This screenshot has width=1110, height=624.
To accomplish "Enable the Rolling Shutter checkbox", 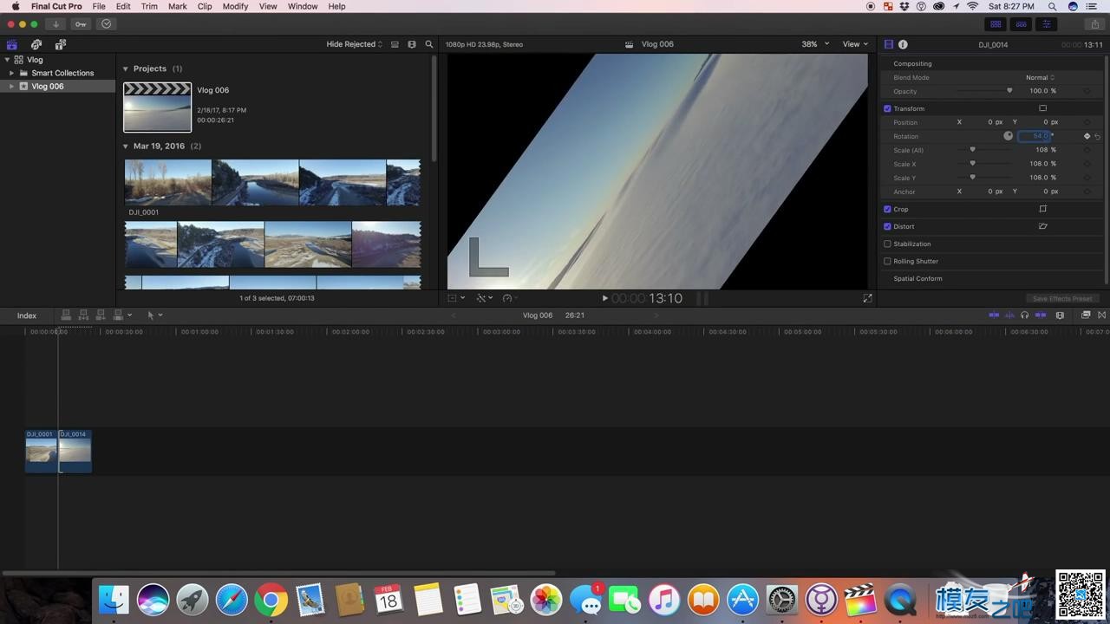I will pos(887,261).
